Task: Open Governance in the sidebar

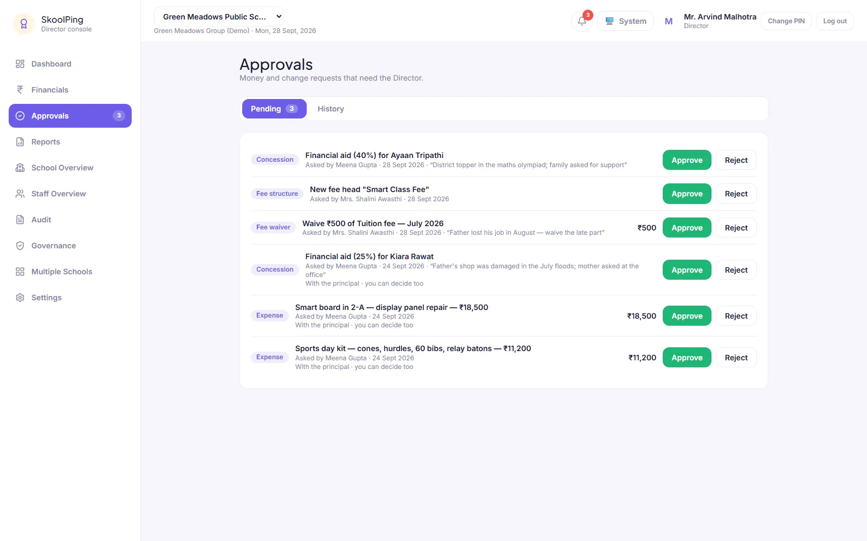Action: pos(70,246)
